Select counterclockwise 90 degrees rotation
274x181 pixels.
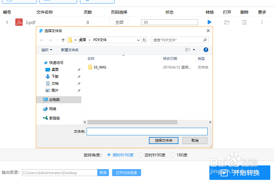141,155
